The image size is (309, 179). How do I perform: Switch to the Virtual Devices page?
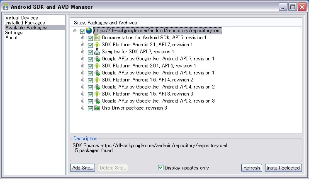coord(22,18)
